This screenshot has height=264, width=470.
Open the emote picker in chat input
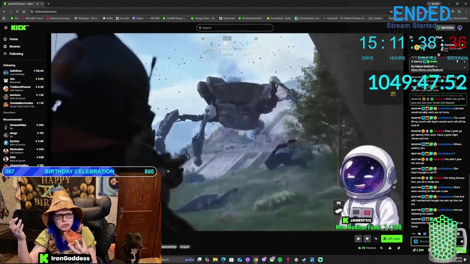point(462,241)
